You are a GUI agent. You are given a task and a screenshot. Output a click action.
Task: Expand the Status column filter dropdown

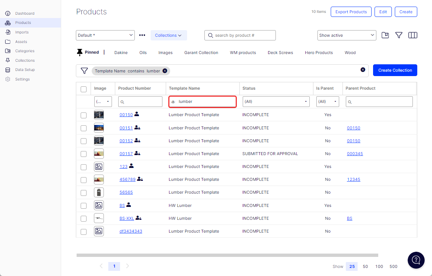point(276,101)
